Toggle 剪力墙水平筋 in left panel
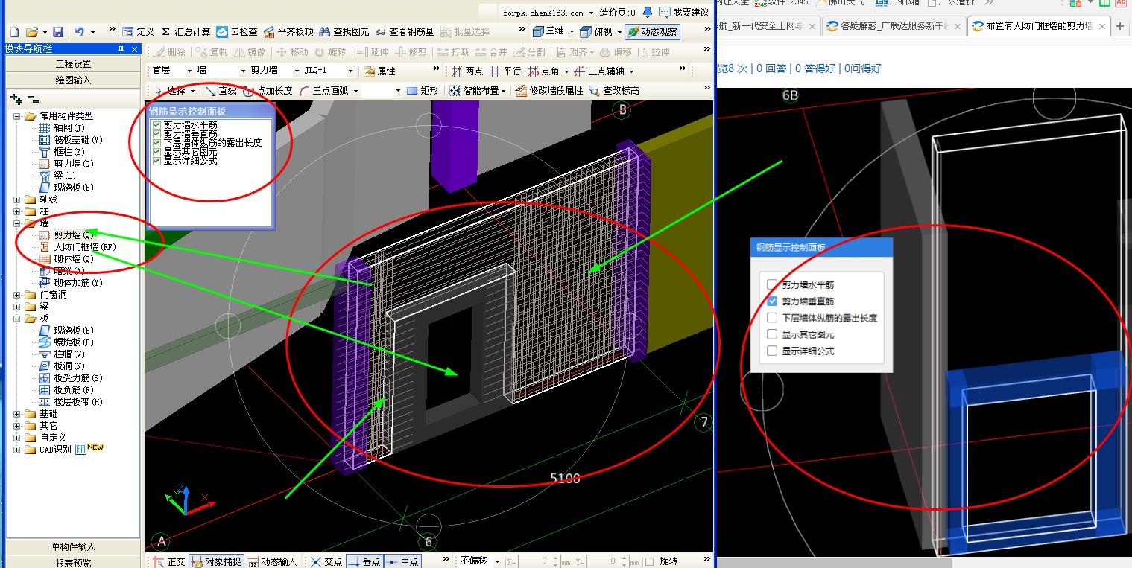 tap(156, 125)
